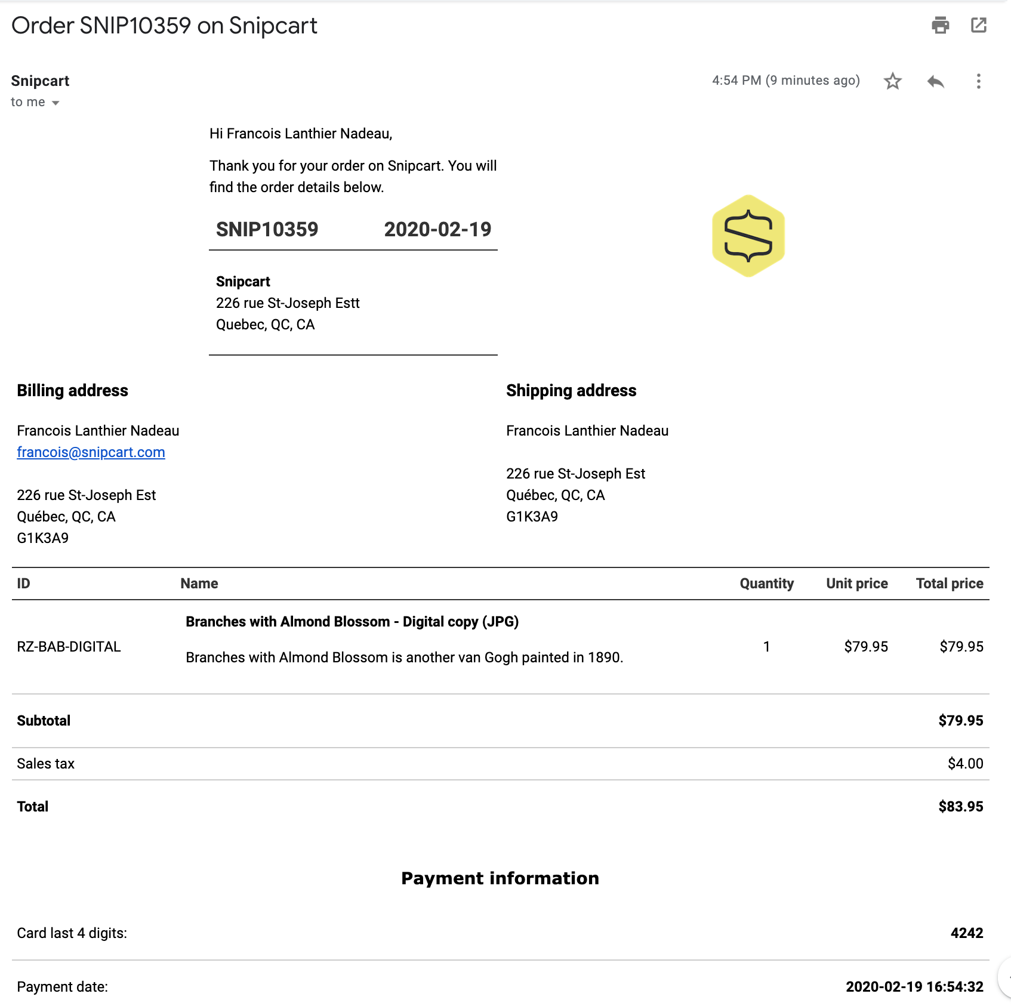Screen dimensions: 1011x1006
Task: Click product name Branches with Almond Blossom
Action: [352, 622]
